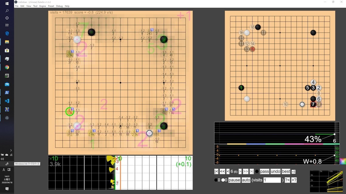
Task: Skip forward several moves with >> button
Action: [245, 172]
